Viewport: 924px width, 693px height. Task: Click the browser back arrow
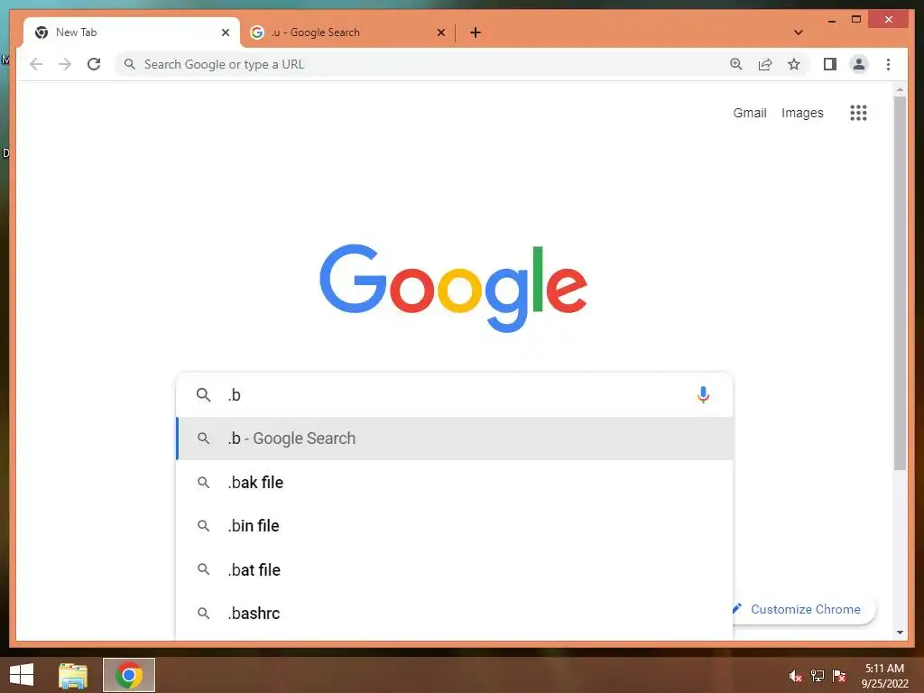(36, 64)
